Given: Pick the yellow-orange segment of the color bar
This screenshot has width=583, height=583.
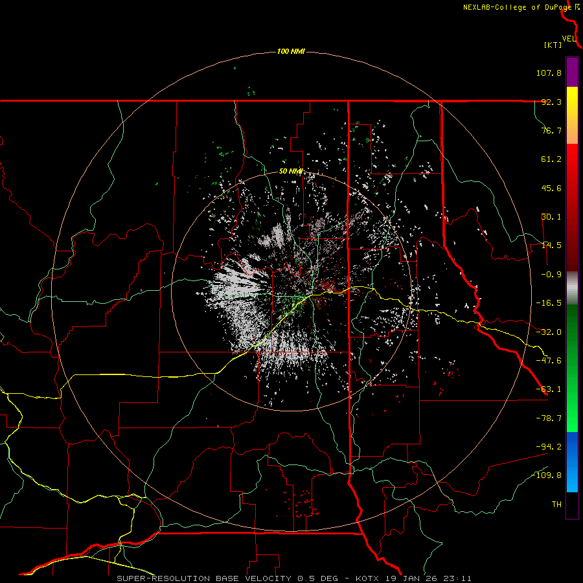Looking at the screenshot, I should 572,115.
